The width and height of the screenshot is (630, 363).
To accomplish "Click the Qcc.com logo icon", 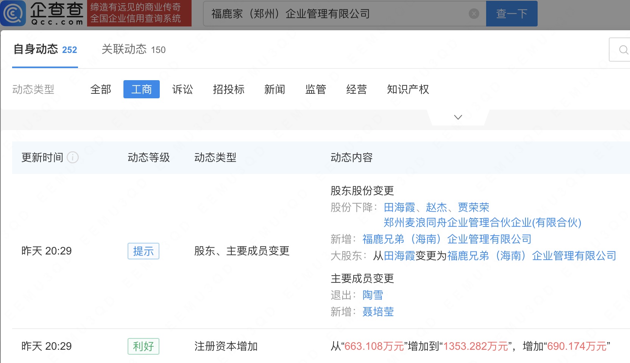I will point(14,13).
